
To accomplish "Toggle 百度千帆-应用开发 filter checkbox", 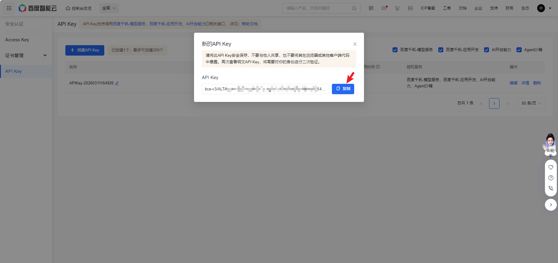I will 441,50.
